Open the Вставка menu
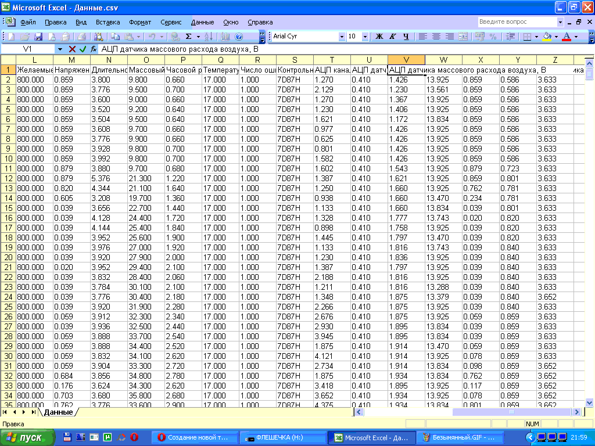Viewport: 595px width, 446px height. pos(107,22)
